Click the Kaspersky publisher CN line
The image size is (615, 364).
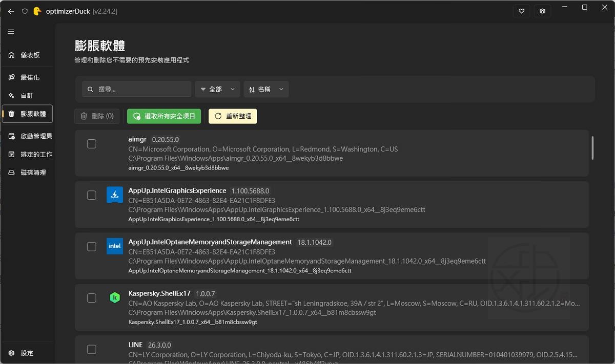pos(354,303)
